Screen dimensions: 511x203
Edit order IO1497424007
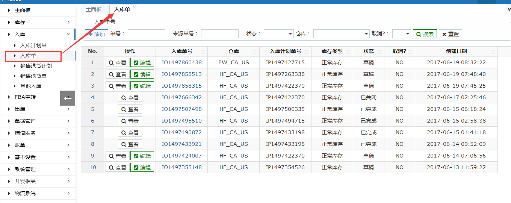(142, 156)
